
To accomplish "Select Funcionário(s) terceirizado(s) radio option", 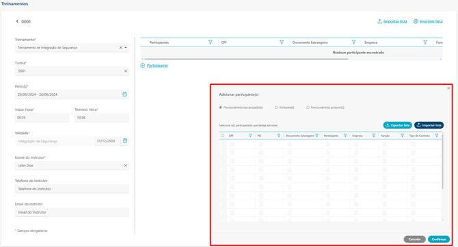I will point(221,107).
